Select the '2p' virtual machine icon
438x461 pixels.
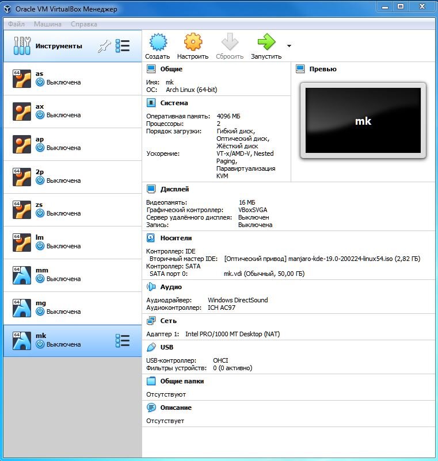click(22, 177)
